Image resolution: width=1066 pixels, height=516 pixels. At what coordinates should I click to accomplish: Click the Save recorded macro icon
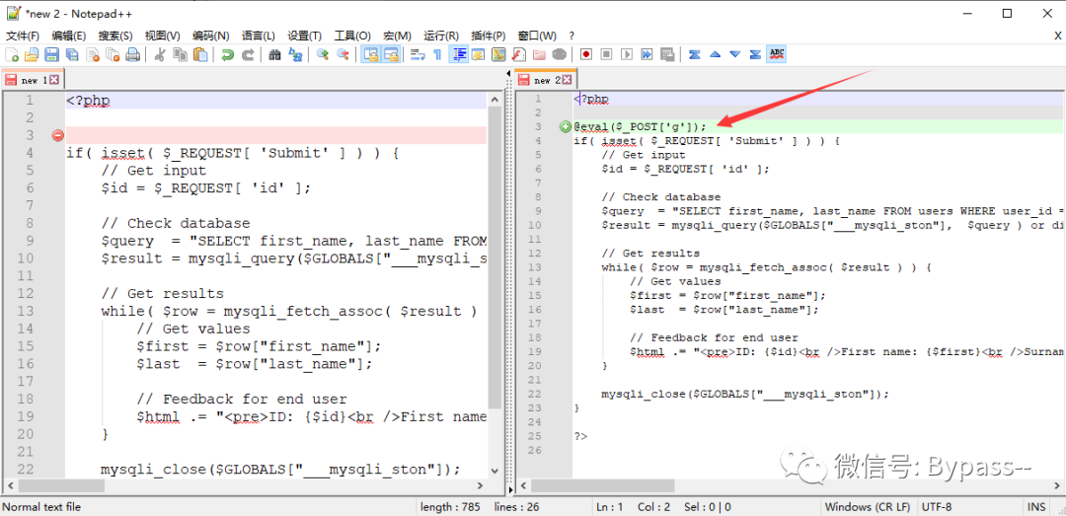(667, 54)
